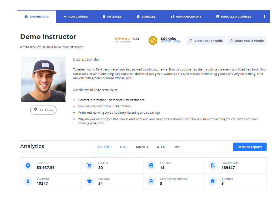Click the Enrollments document icon
This screenshot has width=279, height=199.
point(213,166)
